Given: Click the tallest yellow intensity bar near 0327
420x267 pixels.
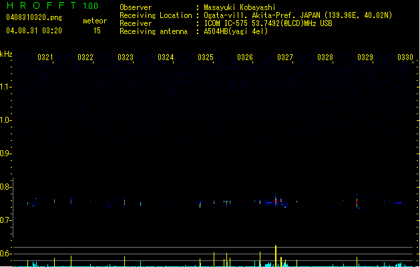Looking at the screenshot, I should point(276,256).
